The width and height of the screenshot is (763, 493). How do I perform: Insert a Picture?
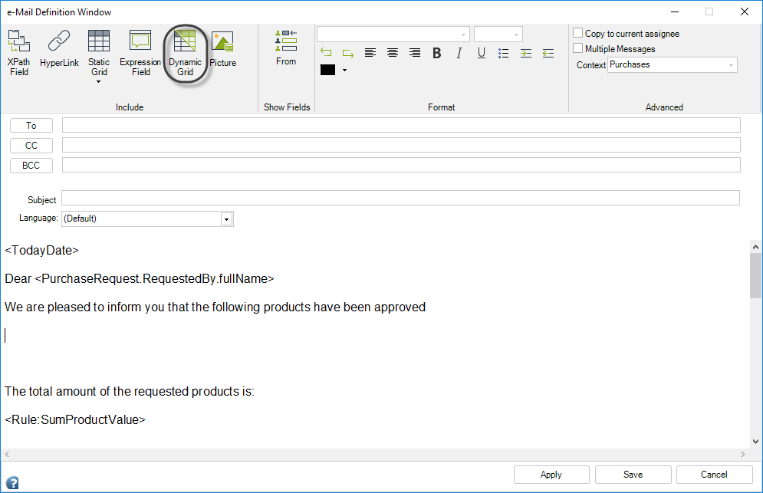coord(223,48)
